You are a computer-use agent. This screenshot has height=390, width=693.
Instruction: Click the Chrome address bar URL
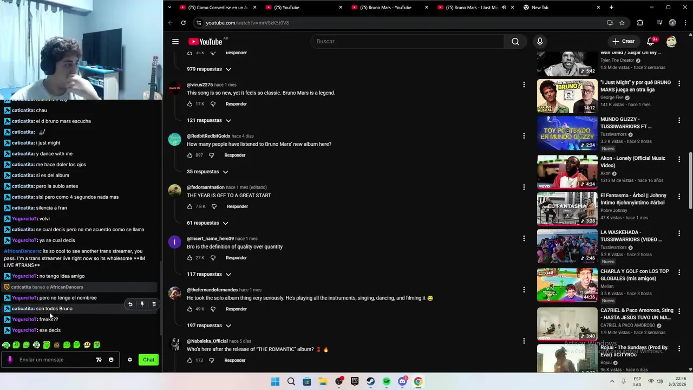[247, 23]
